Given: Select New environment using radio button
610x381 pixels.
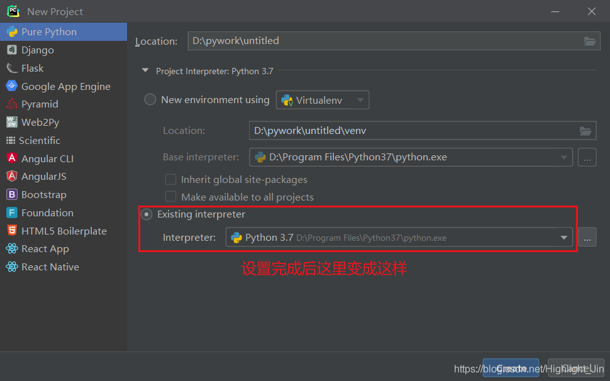Looking at the screenshot, I should click(x=150, y=99).
